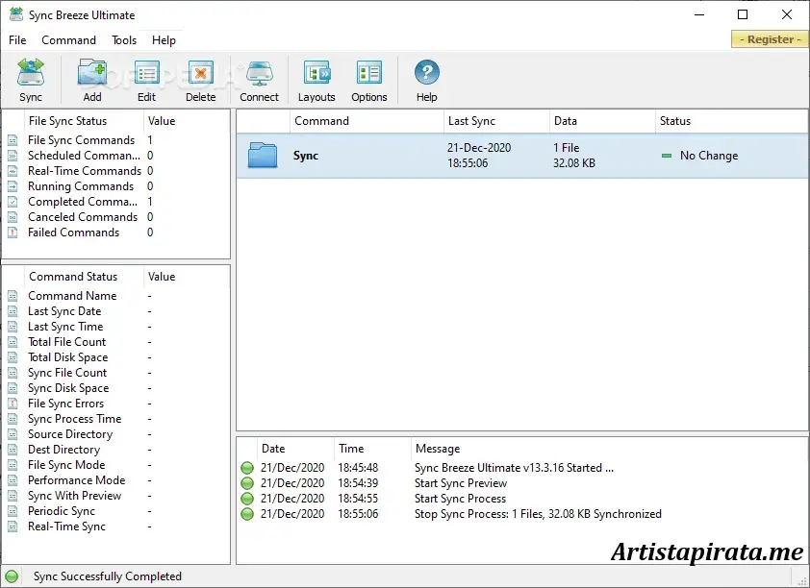Open the File menu
This screenshot has width=810, height=588.
[16, 40]
